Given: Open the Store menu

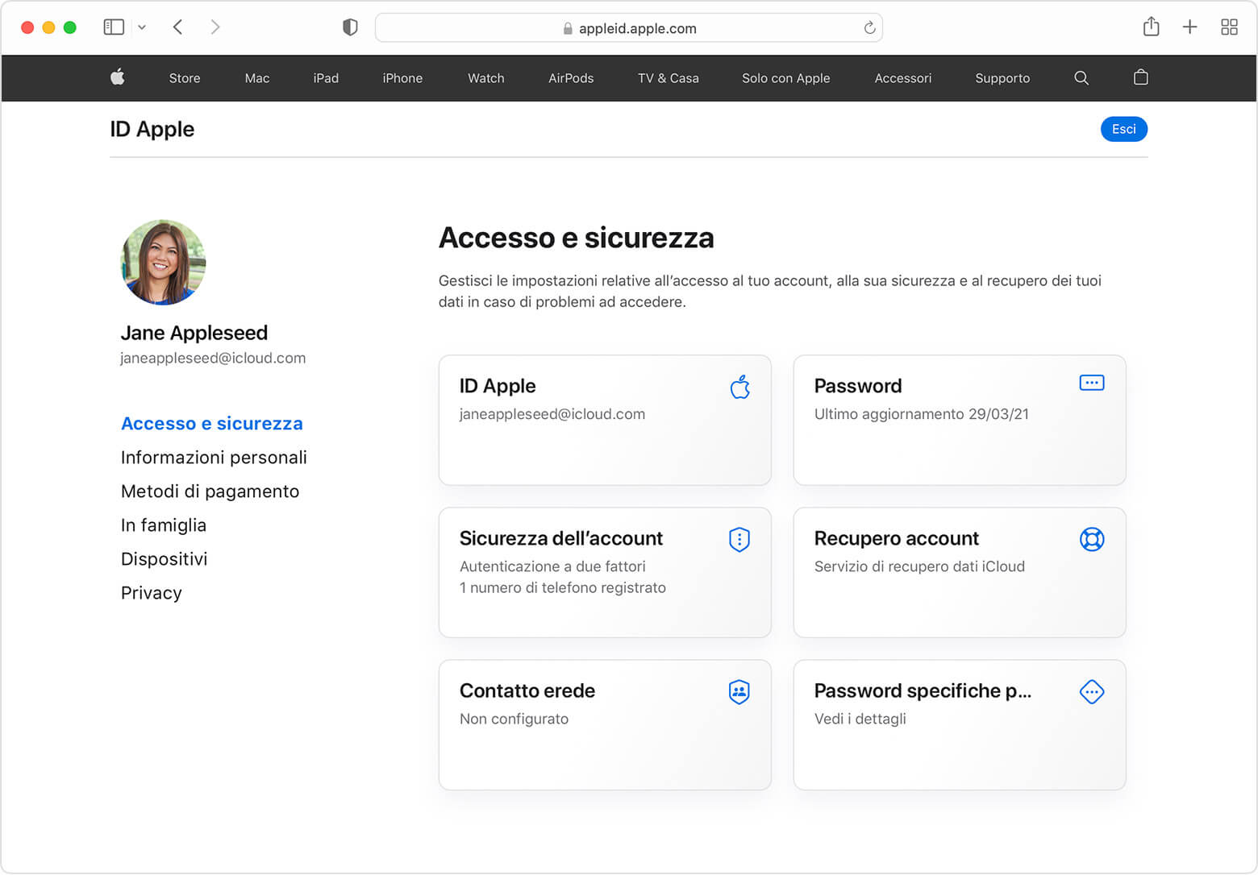Looking at the screenshot, I should (x=185, y=78).
